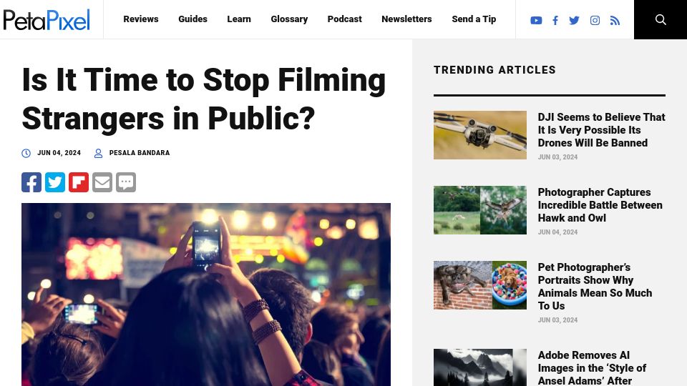Open the PetaPixel Facebook page icon
This screenshot has width=687, height=386.
(555, 20)
